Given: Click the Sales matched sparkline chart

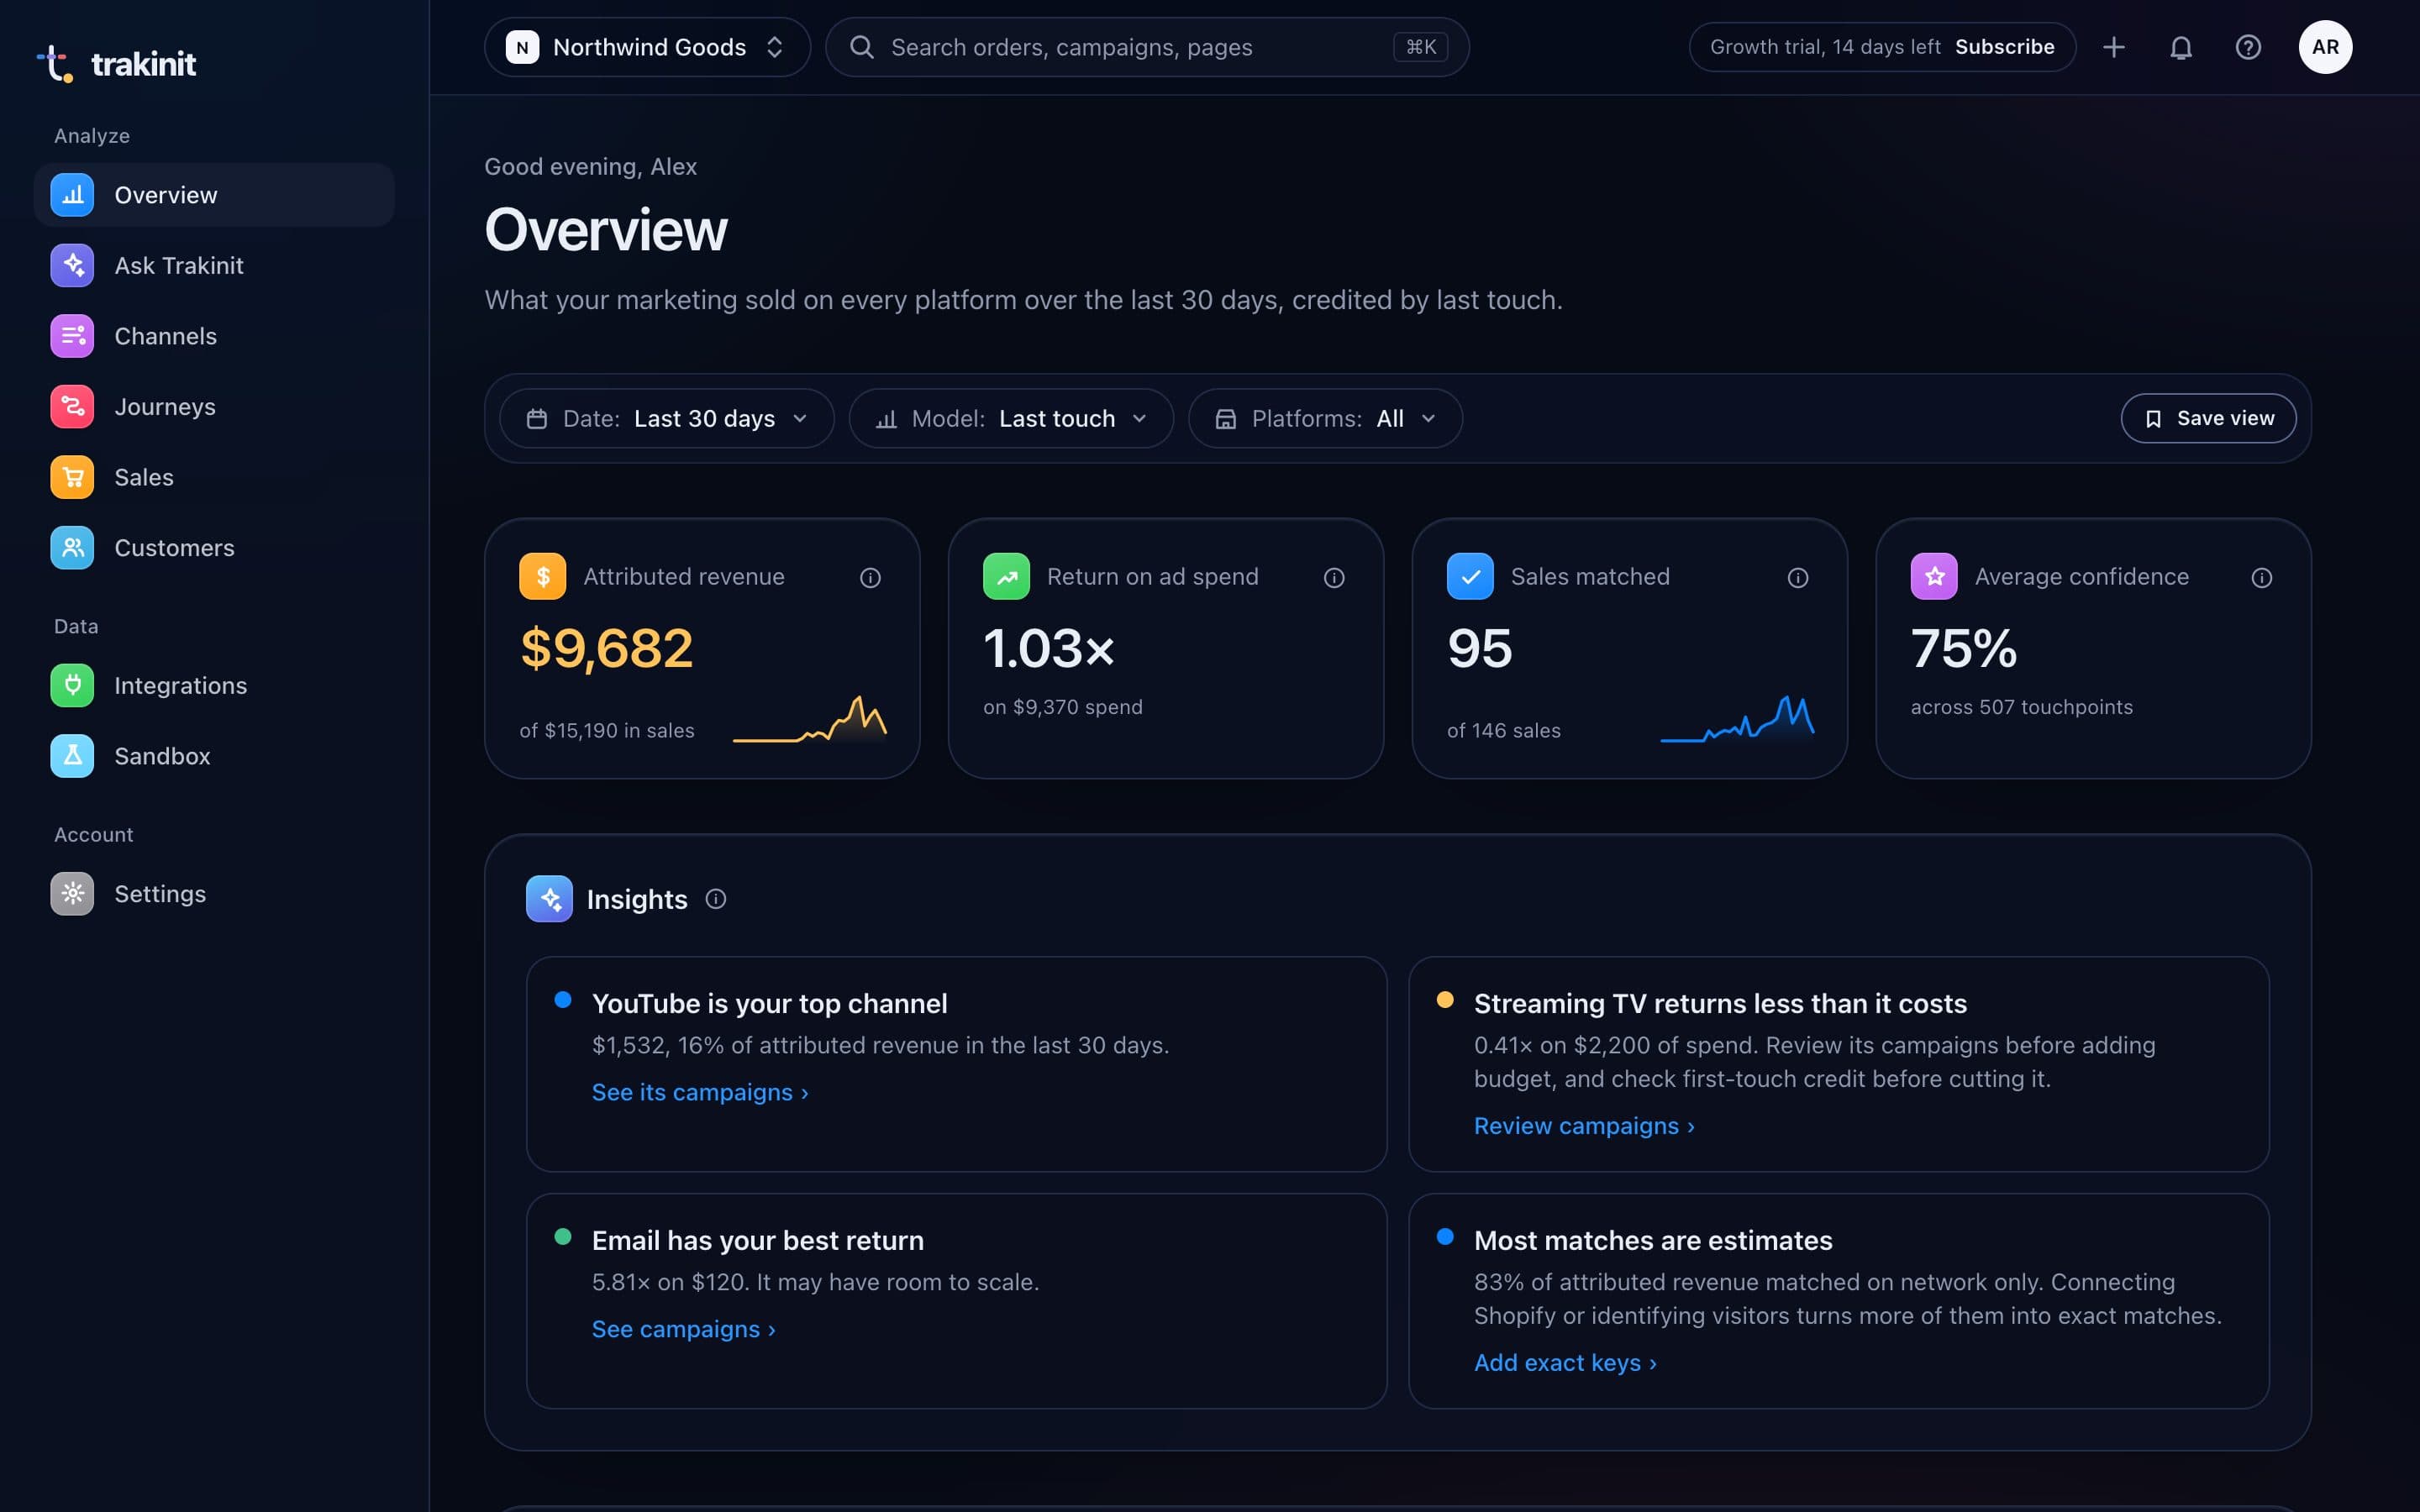Looking at the screenshot, I should pyautogui.click(x=1737, y=719).
